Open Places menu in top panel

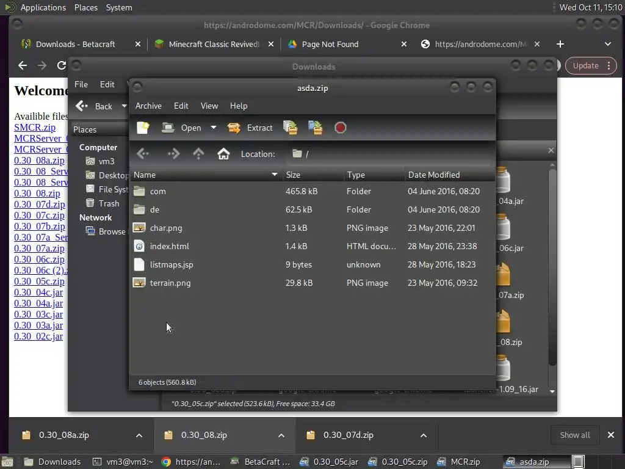85,7
